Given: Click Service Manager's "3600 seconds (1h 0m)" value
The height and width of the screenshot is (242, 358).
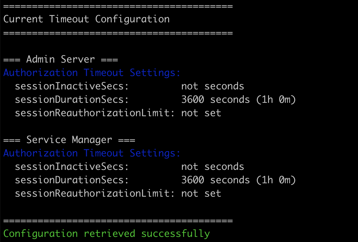Looking at the screenshot, I should pyautogui.click(x=238, y=180).
